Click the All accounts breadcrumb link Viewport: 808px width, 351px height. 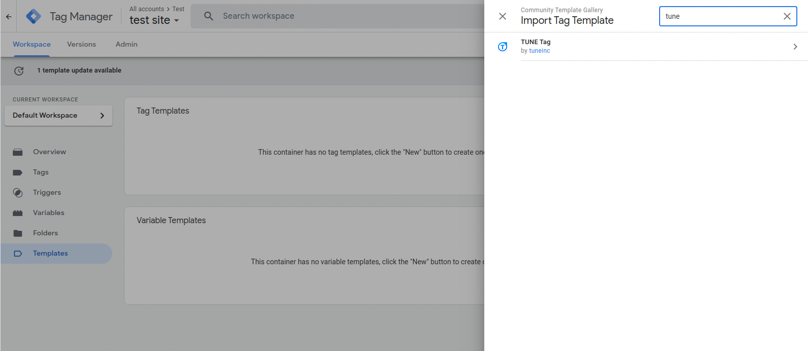(x=147, y=9)
